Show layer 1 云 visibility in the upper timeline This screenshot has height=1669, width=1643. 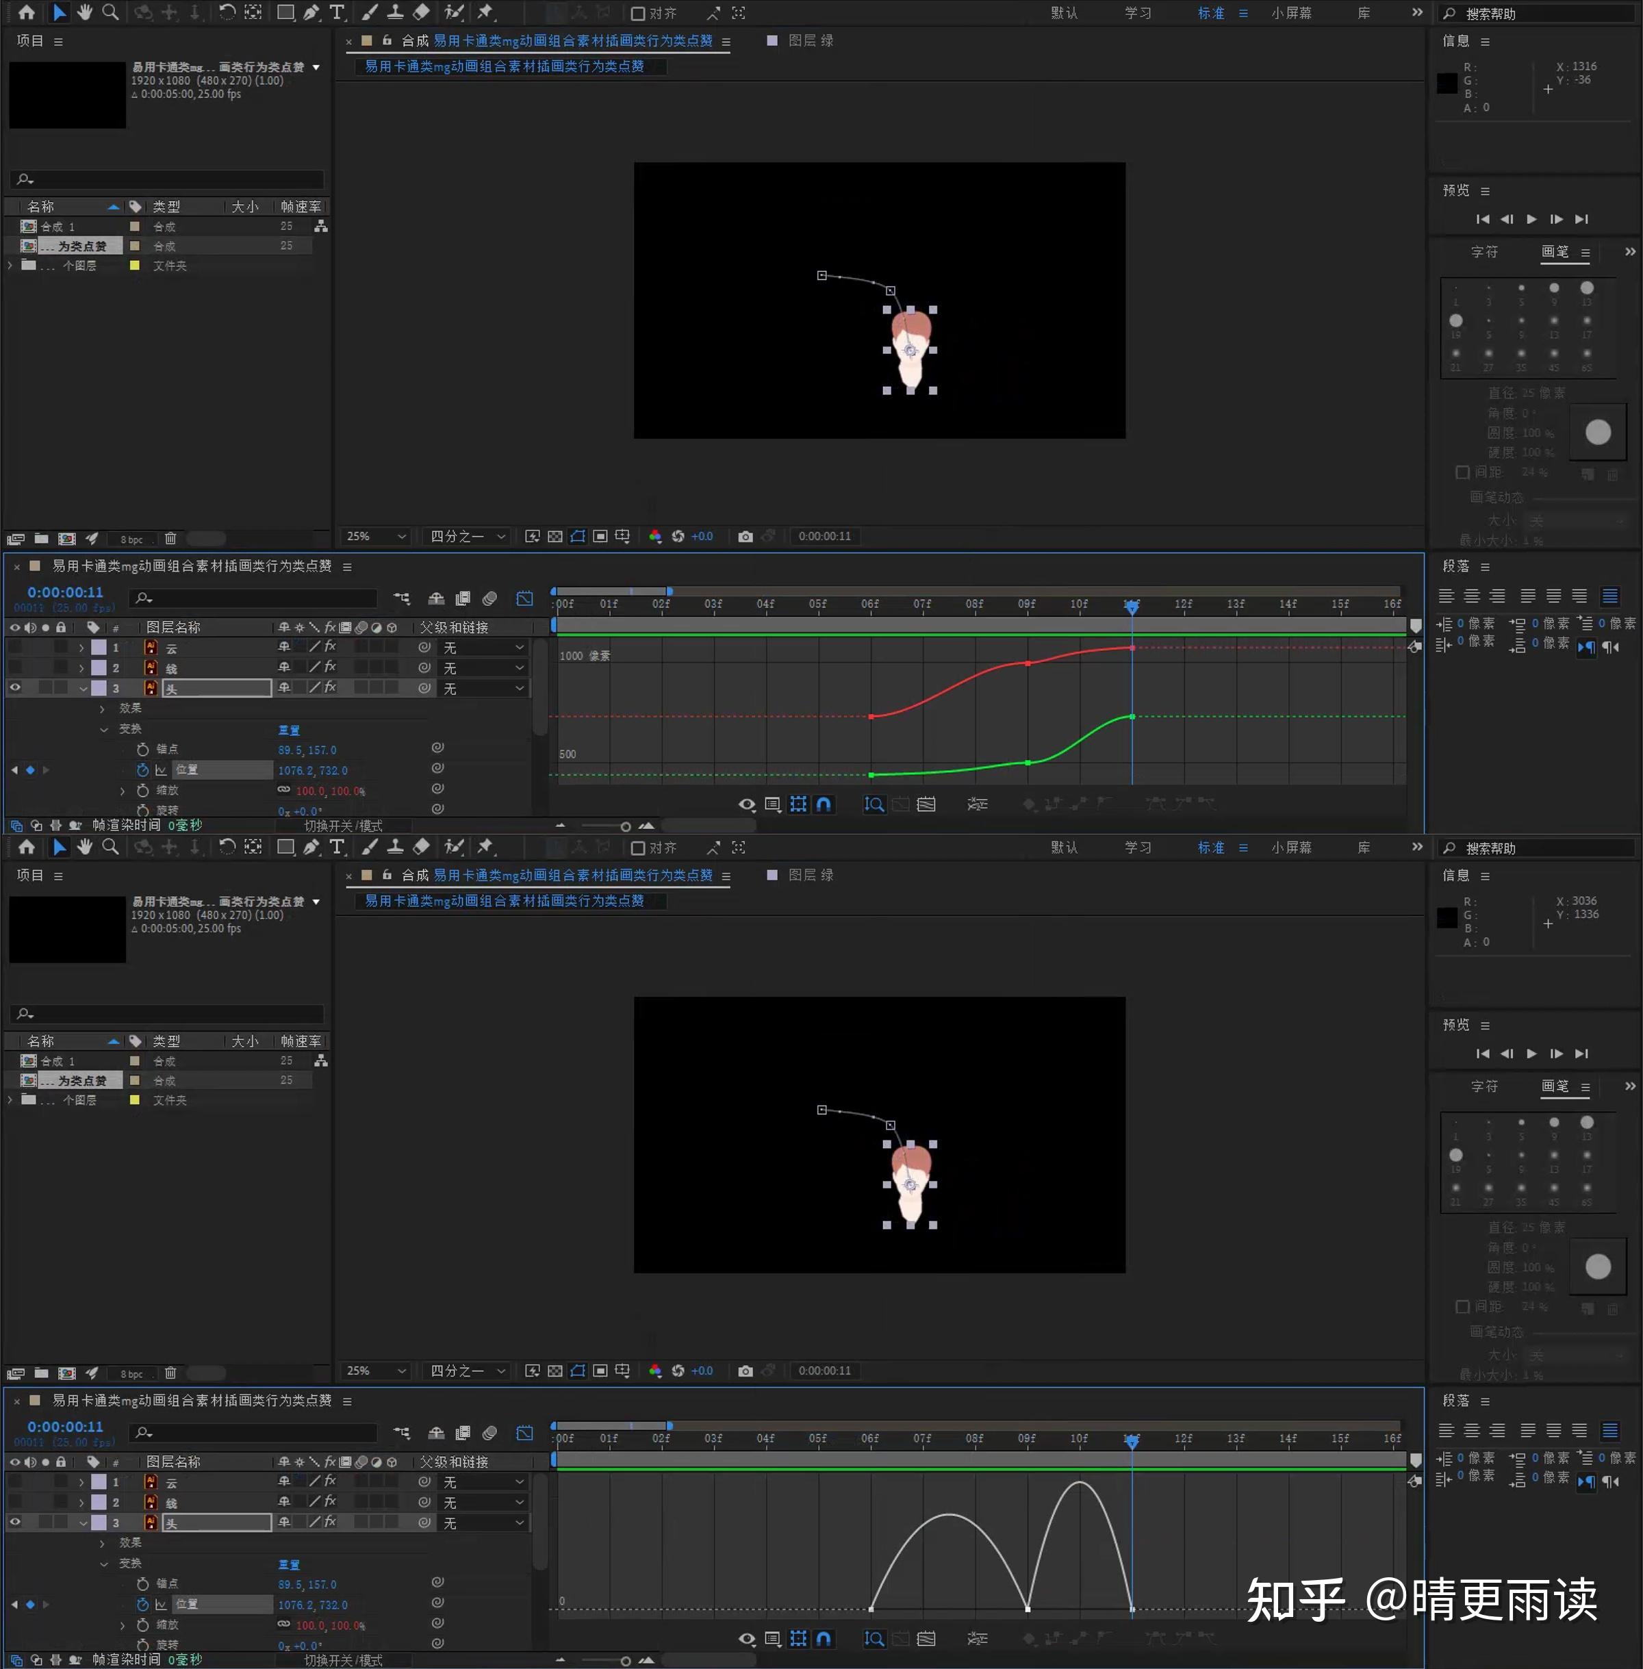pyautogui.click(x=16, y=646)
